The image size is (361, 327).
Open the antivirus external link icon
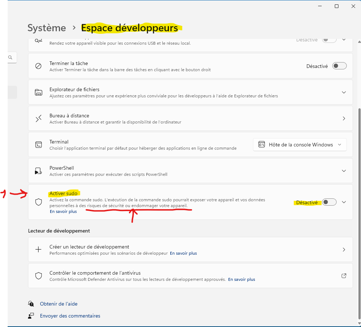pos(344,276)
